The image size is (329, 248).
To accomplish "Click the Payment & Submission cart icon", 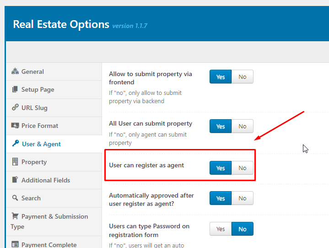I will point(15,216).
